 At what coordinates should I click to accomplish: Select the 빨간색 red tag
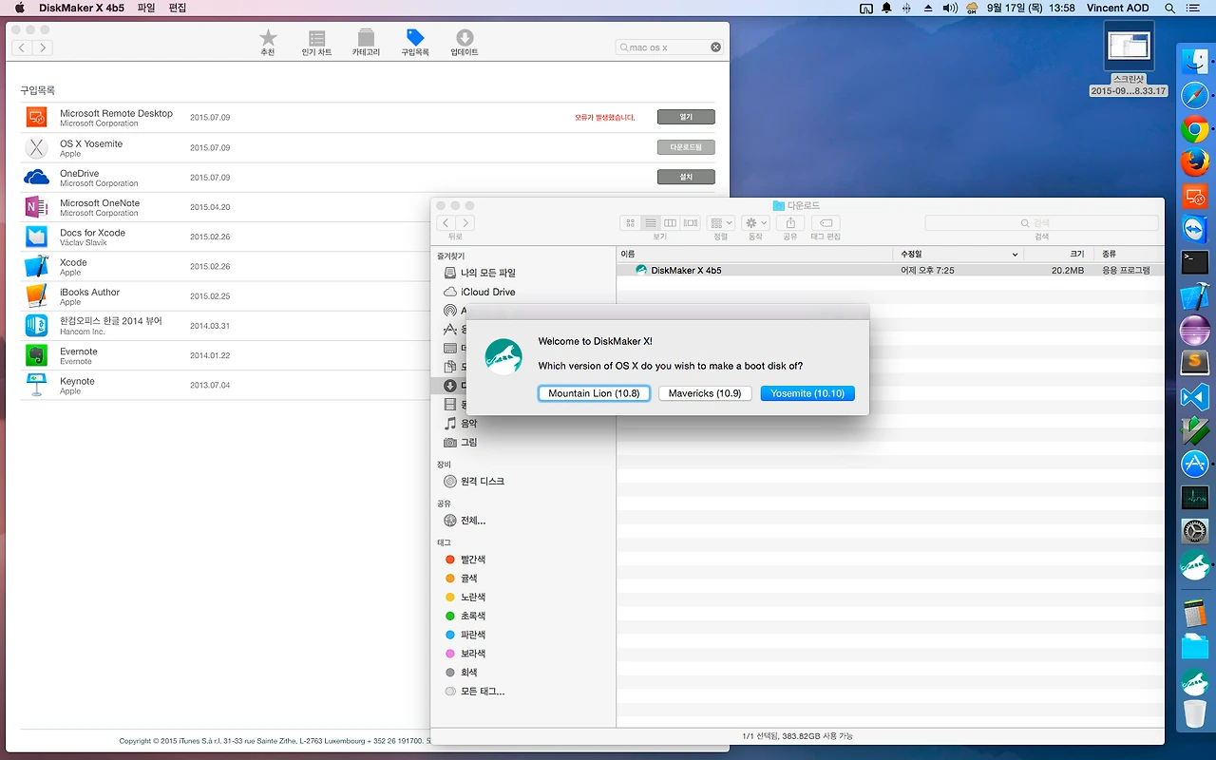click(x=465, y=560)
